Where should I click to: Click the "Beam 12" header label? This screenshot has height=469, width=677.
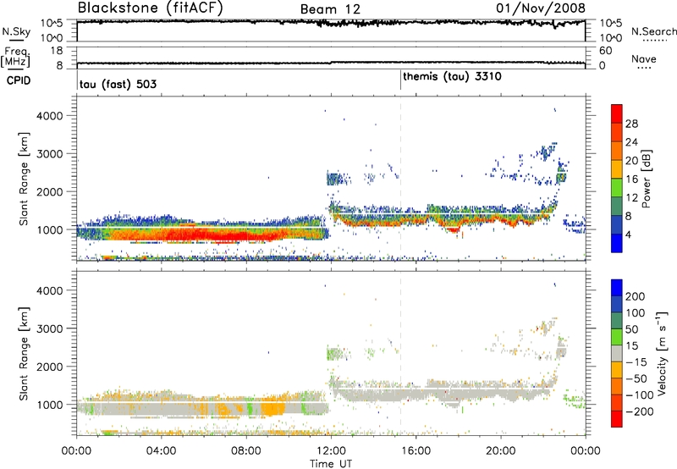point(330,9)
